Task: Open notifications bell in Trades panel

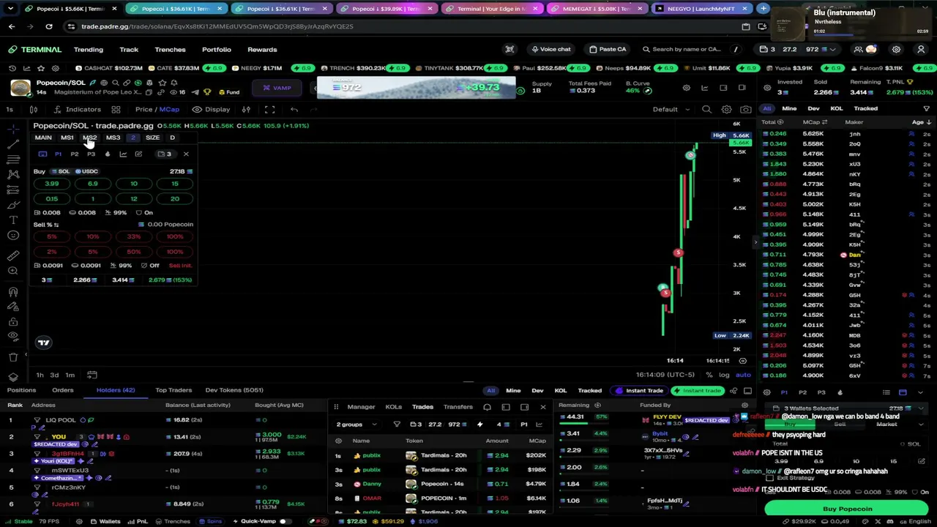Action: pyautogui.click(x=487, y=407)
